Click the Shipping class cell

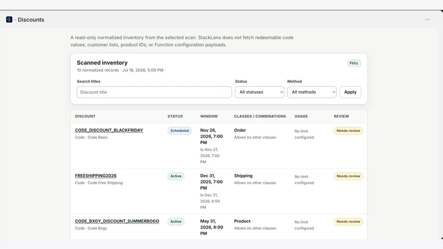pos(243,175)
